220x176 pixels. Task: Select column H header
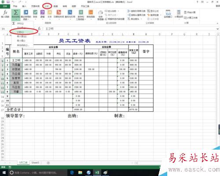click(79, 34)
